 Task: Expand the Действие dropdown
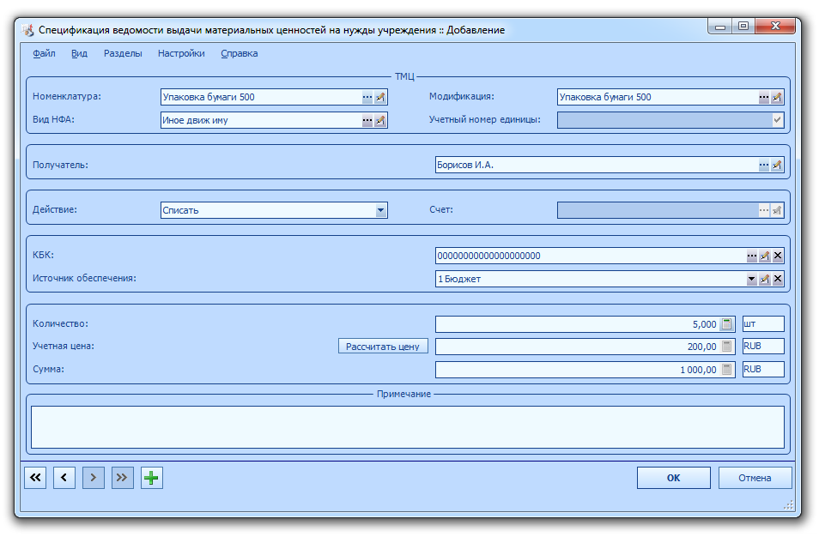[381, 210]
